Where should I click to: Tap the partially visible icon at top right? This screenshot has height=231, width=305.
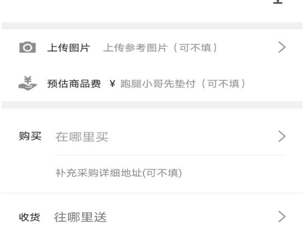tap(278, 2)
